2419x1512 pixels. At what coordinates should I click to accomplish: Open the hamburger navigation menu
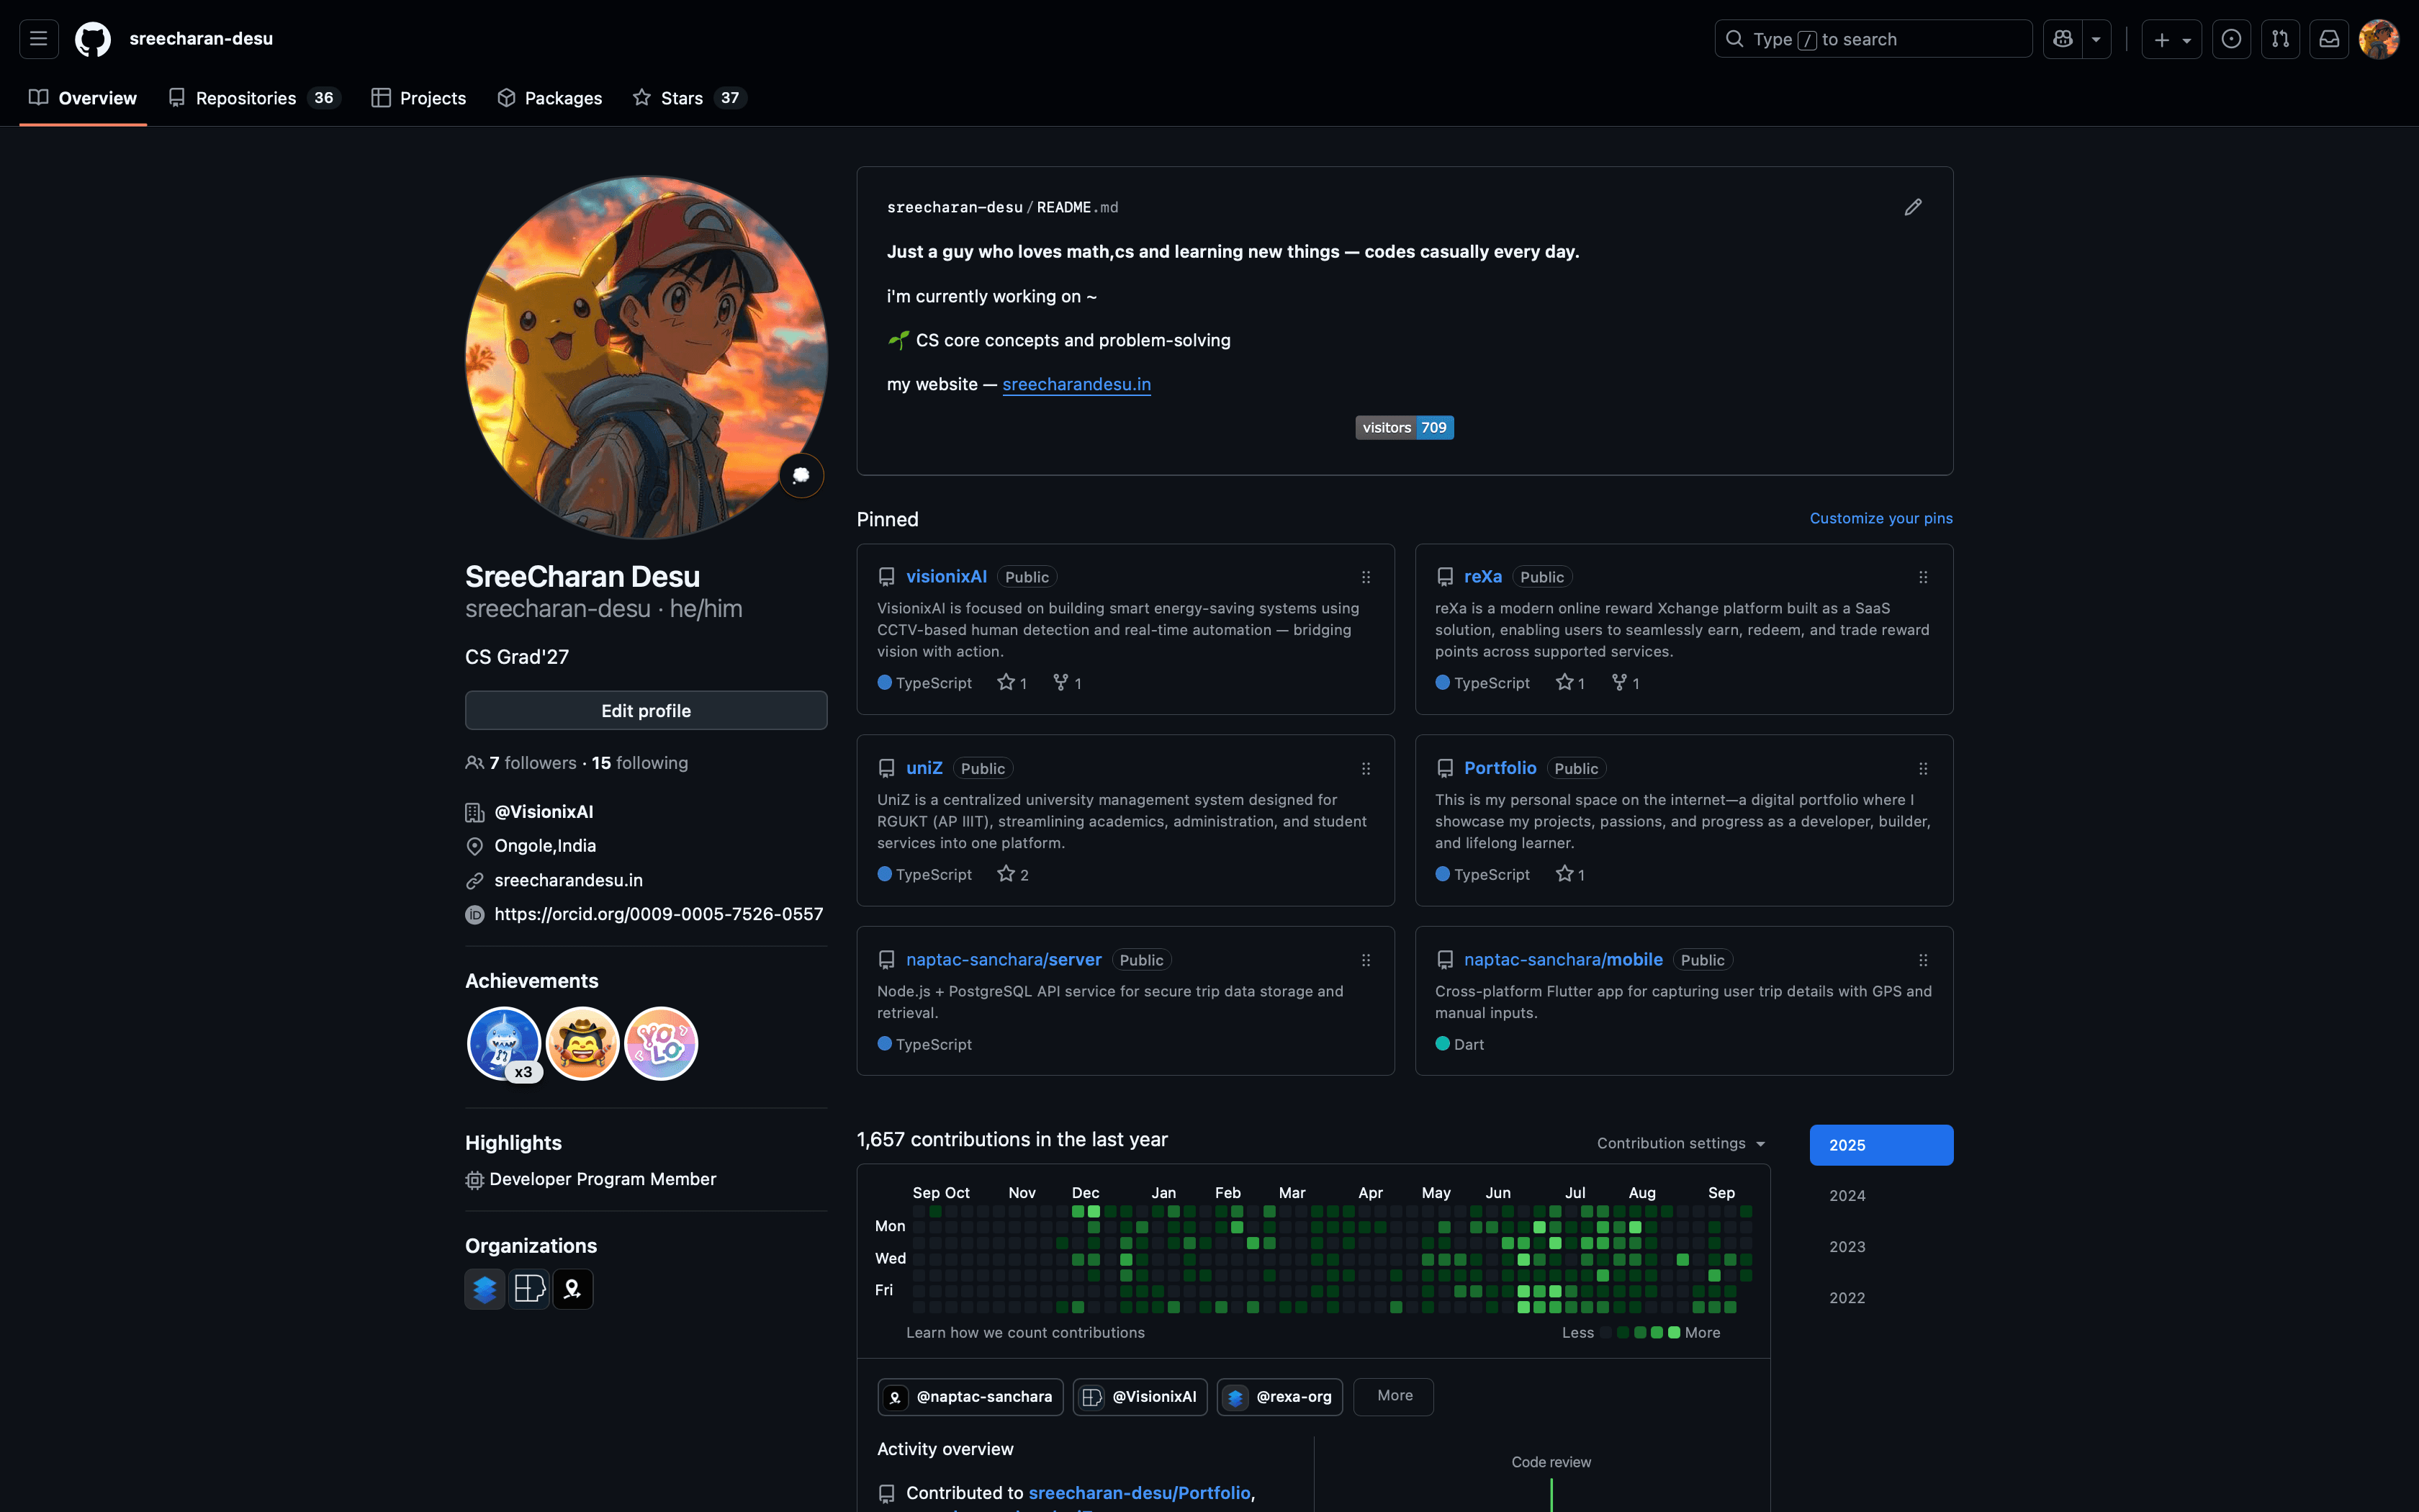pos(38,39)
